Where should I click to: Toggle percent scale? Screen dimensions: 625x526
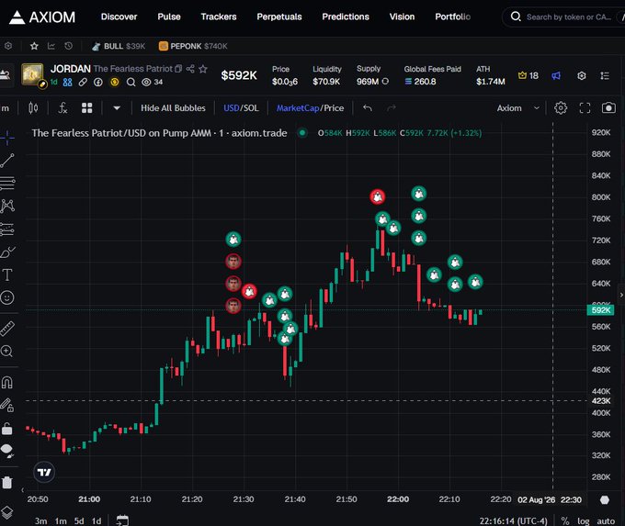(x=565, y=520)
